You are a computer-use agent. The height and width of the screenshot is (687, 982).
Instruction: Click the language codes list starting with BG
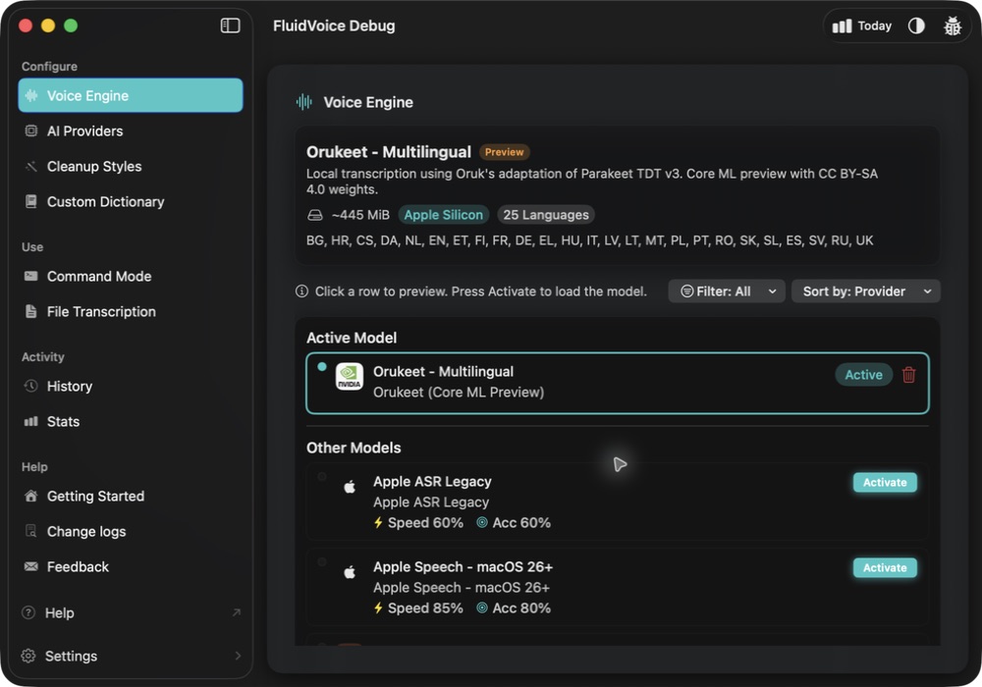589,240
